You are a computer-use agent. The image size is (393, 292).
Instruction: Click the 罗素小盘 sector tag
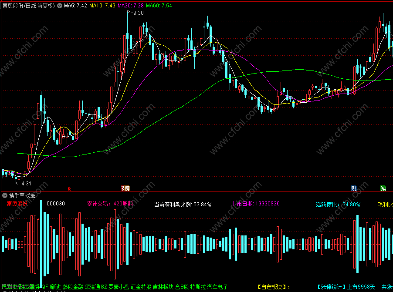point(119,287)
